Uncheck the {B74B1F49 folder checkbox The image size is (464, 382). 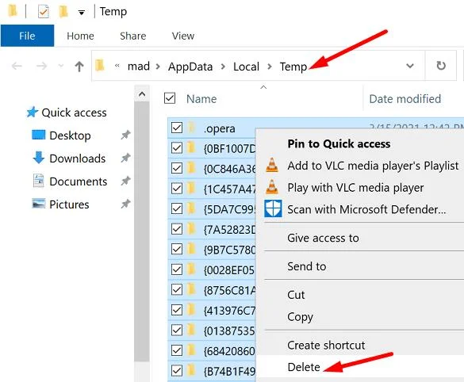click(177, 370)
